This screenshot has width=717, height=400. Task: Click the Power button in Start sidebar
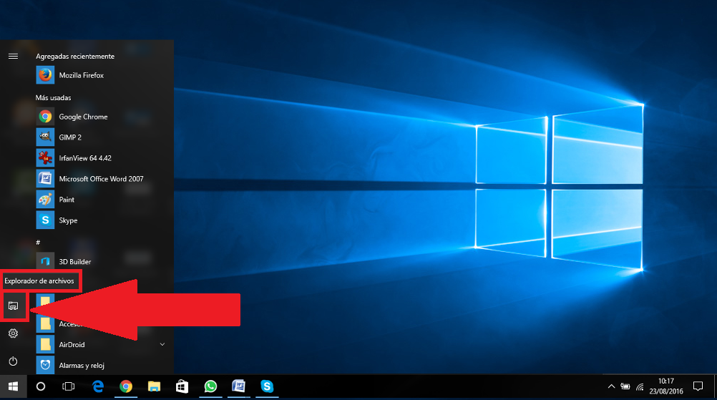pos(14,361)
